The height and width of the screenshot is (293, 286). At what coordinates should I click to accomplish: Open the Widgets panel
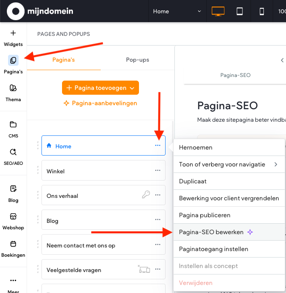click(13, 38)
